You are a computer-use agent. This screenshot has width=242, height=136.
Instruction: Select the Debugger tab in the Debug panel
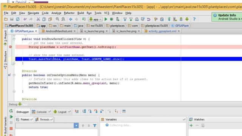pyautogui.click(x=23, y=112)
